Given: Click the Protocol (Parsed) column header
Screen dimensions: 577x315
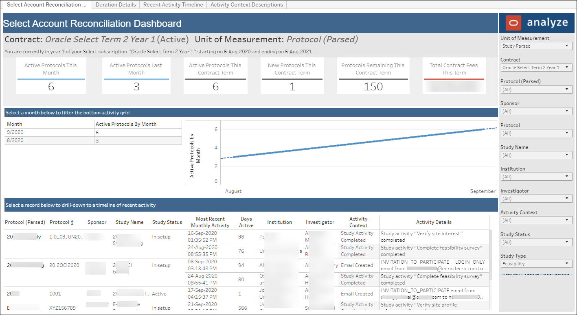Looking at the screenshot, I should coord(25,222).
